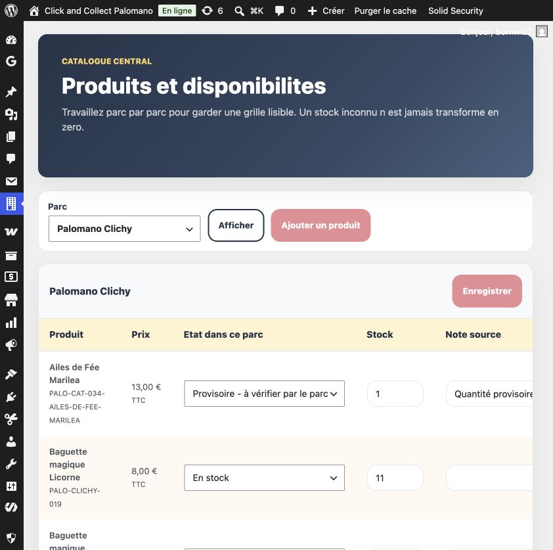Open the dollar payments icon in sidebar
This screenshot has height=550, width=553.
(11, 277)
